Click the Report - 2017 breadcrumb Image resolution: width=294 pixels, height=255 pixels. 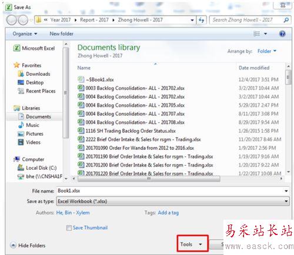tap(94, 20)
